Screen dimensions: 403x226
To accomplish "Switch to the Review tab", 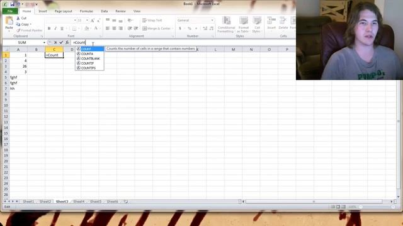I will tap(120, 11).
